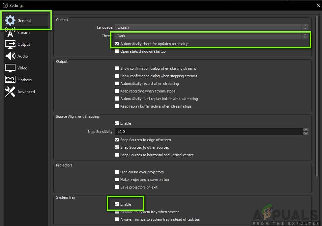Select the Audio speaker icon
322x226 pixels.
point(10,56)
